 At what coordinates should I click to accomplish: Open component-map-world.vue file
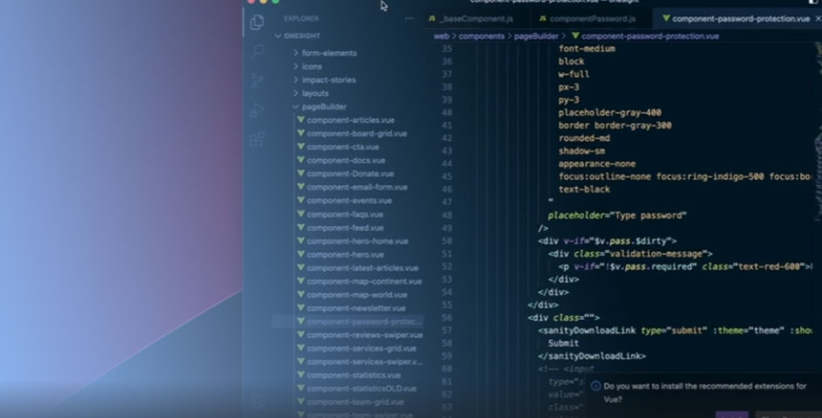(x=357, y=295)
